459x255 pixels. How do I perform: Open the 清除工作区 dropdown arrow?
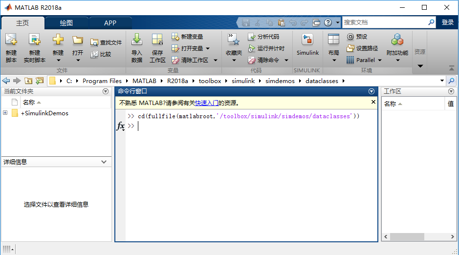[x=216, y=60]
